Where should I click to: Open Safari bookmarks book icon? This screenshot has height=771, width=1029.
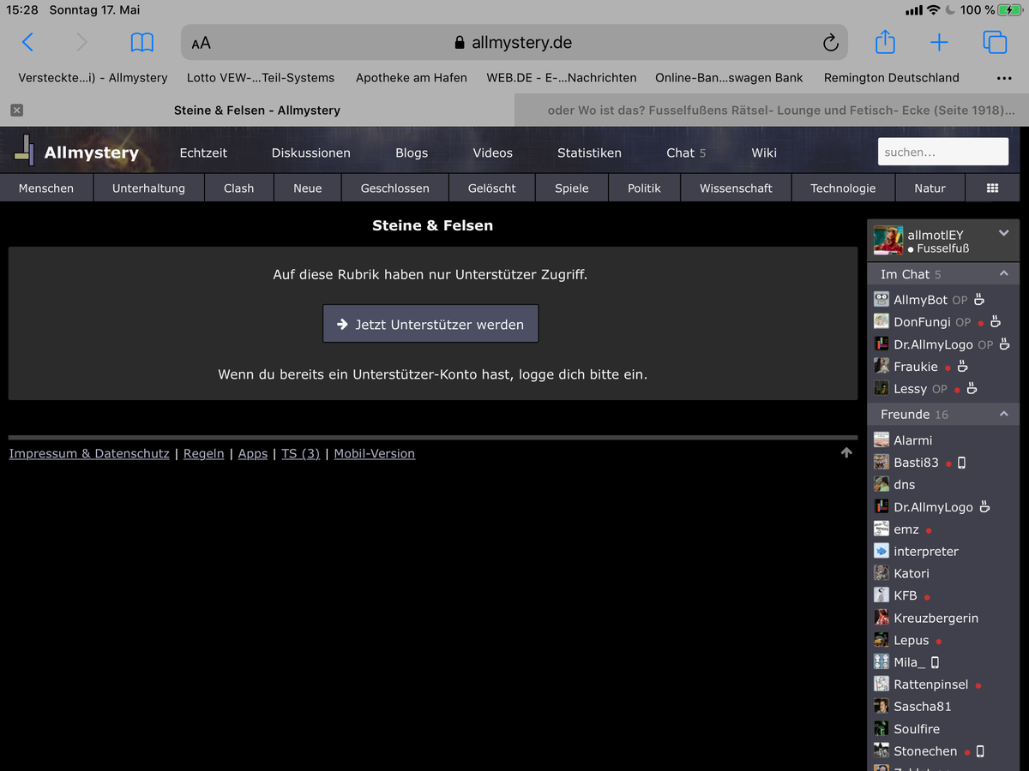coord(141,42)
